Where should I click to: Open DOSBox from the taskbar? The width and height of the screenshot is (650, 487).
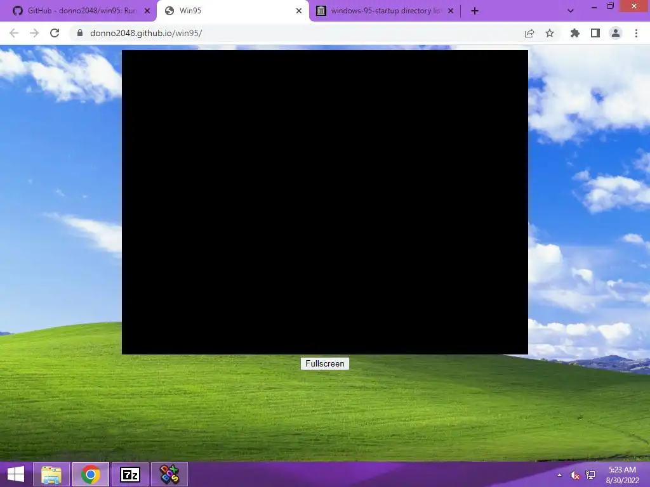(x=169, y=474)
